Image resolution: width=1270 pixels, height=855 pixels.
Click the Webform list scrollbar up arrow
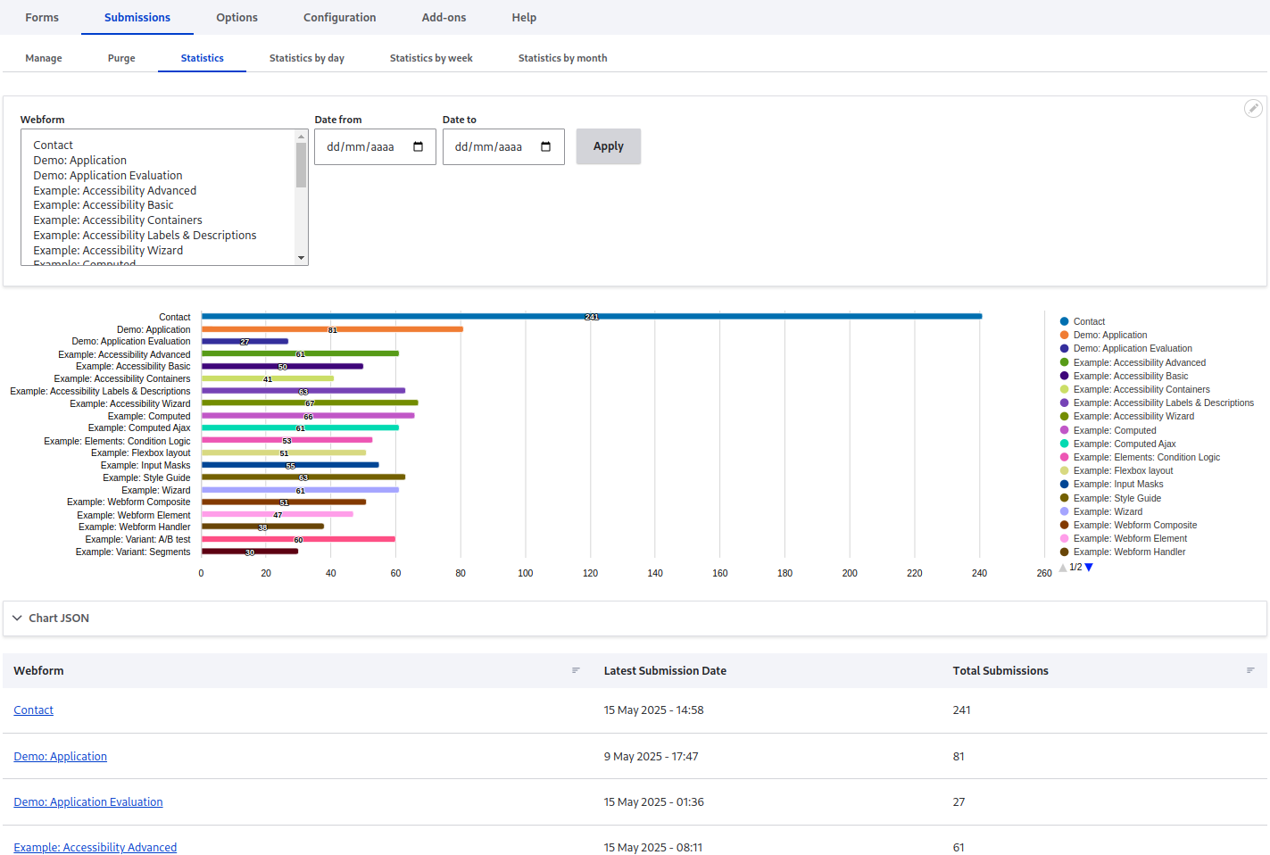coord(301,137)
